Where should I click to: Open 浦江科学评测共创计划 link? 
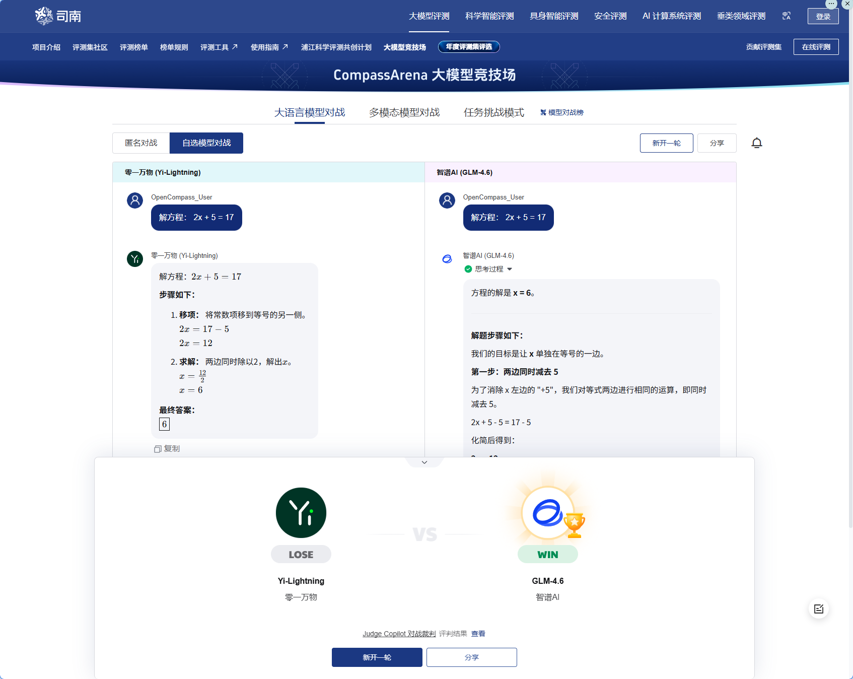click(336, 47)
